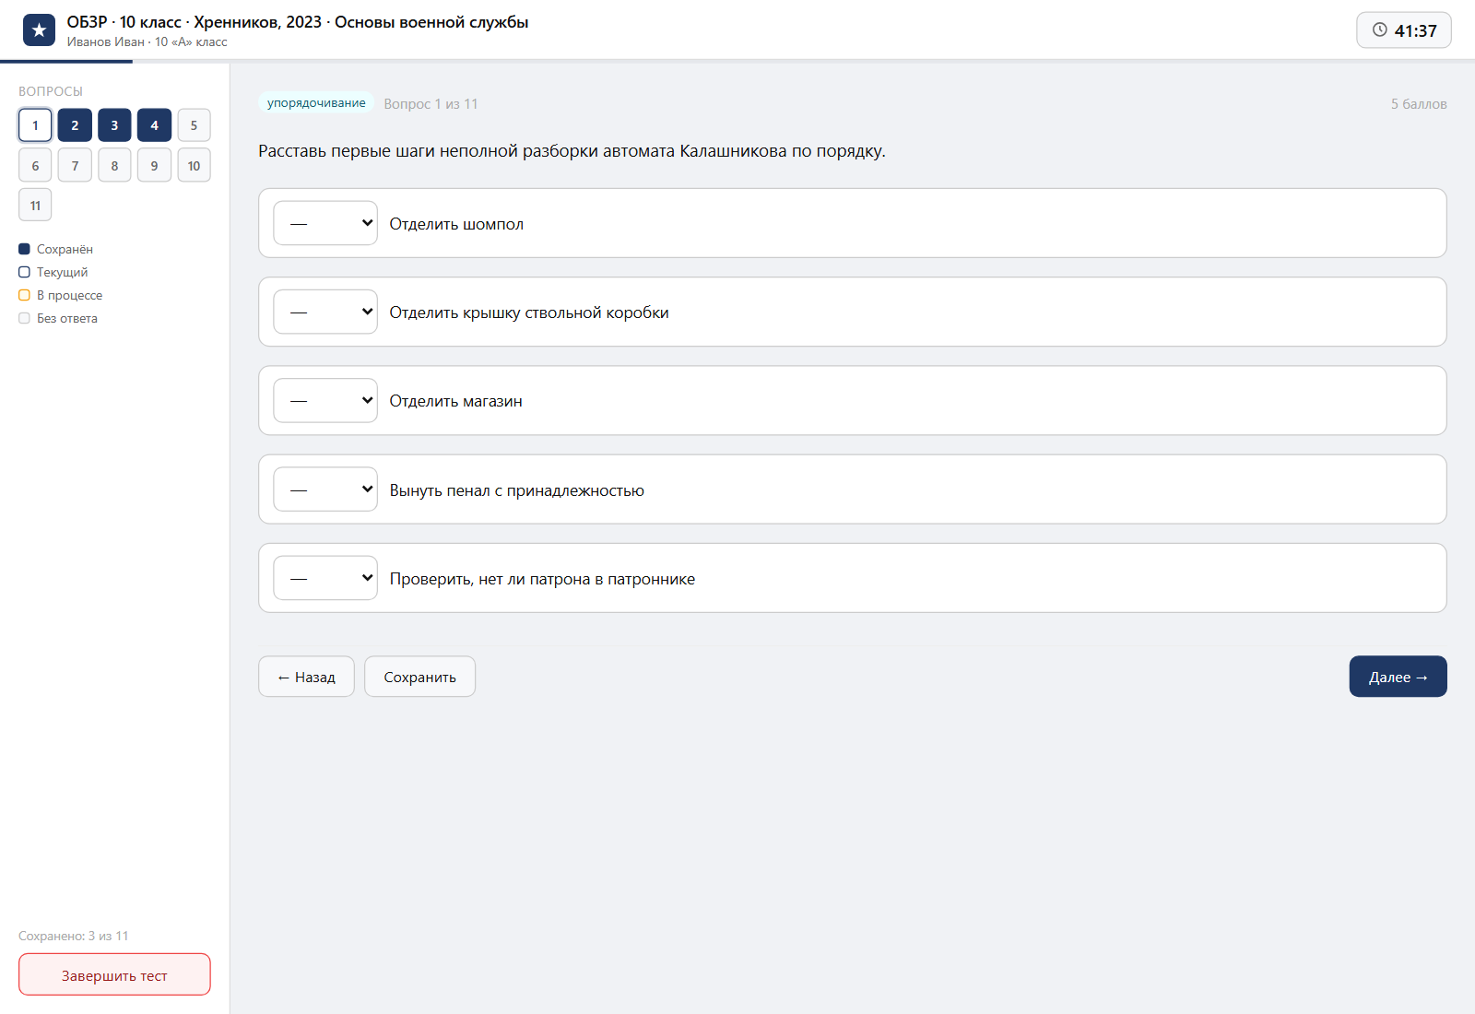Image resolution: width=1475 pixels, height=1014 pixels.
Task: Jump to question 6
Action: [x=35, y=166]
